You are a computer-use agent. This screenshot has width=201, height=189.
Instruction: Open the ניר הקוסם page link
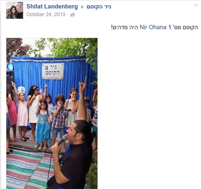tap(99, 6)
